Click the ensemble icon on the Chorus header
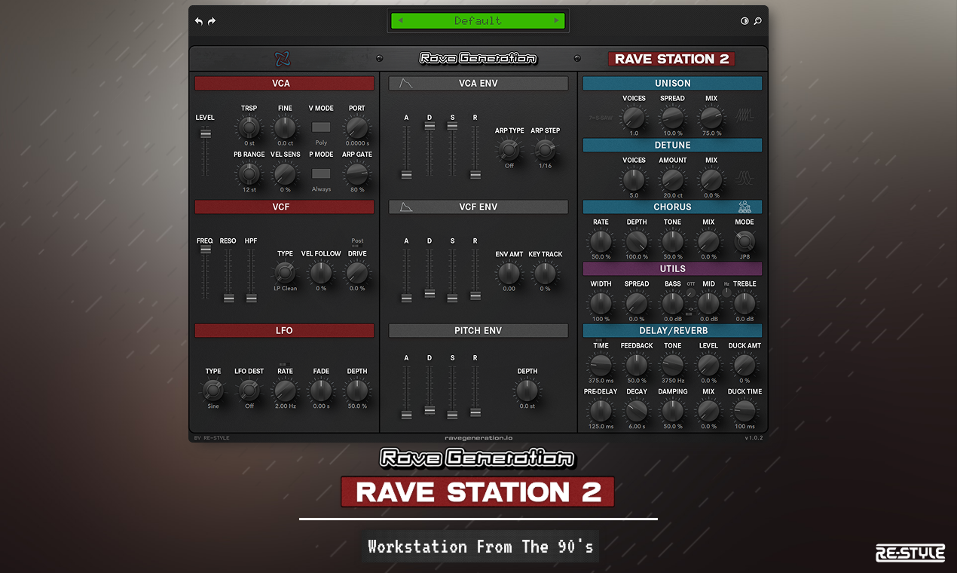Viewport: 957px width, 573px height. point(744,206)
